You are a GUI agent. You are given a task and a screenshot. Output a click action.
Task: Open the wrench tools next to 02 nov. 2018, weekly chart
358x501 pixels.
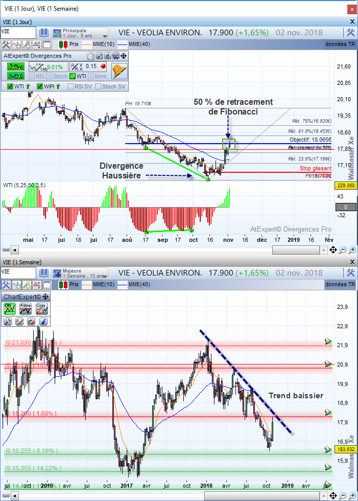coord(351,272)
